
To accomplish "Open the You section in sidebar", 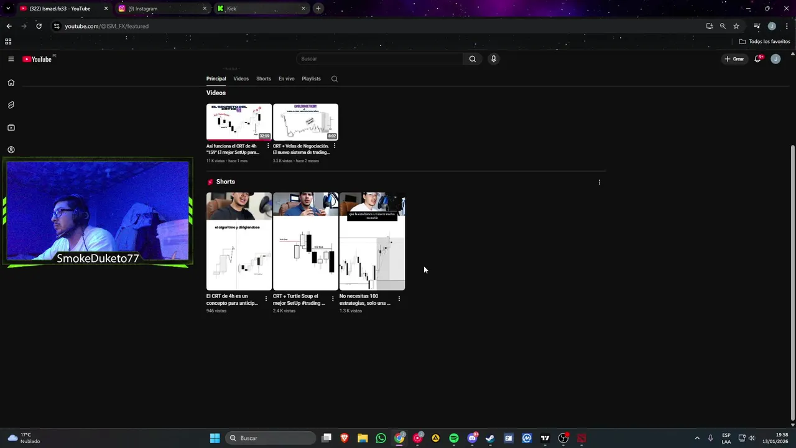I will [x=11, y=150].
